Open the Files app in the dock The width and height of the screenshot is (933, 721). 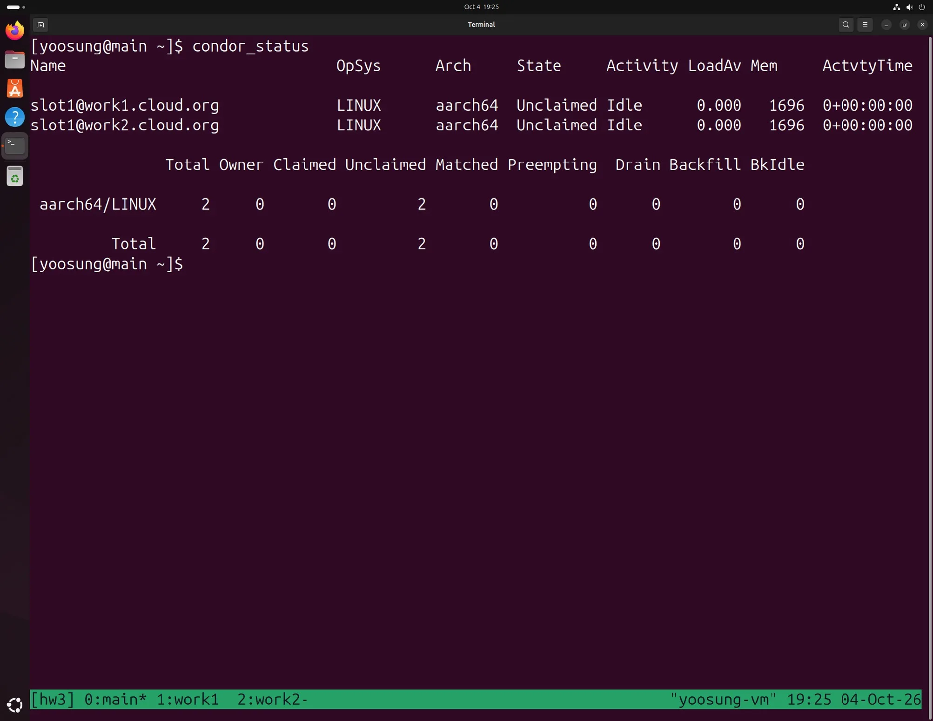coord(15,60)
